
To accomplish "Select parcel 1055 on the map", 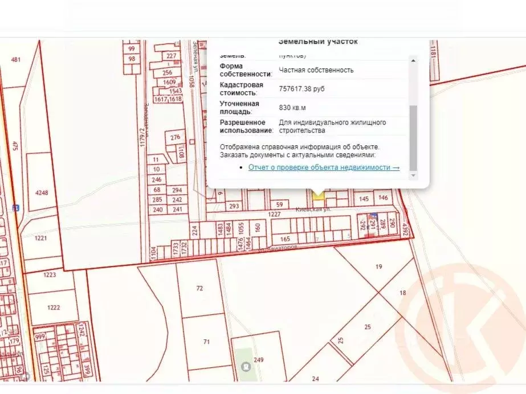I will (x=241, y=228).
